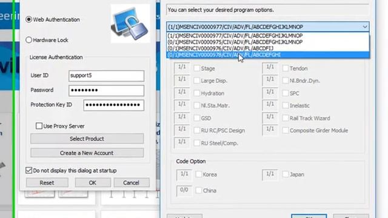The width and height of the screenshot is (388, 218).
Task: Click the 1/1 count box beside GSD
Action: (182, 117)
